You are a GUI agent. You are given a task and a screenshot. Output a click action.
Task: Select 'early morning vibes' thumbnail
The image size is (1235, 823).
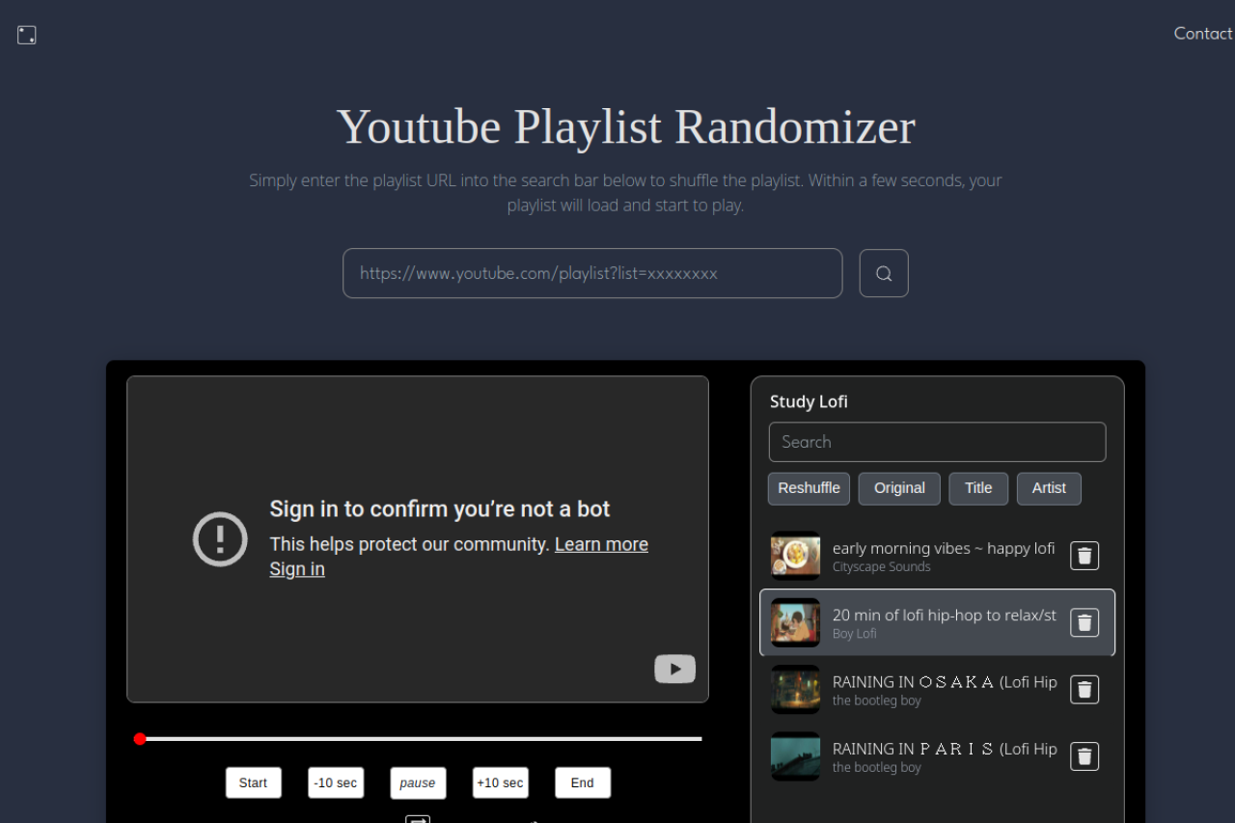pyautogui.click(x=795, y=556)
